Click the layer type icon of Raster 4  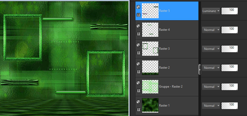pyautogui.click(x=138, y=26)
